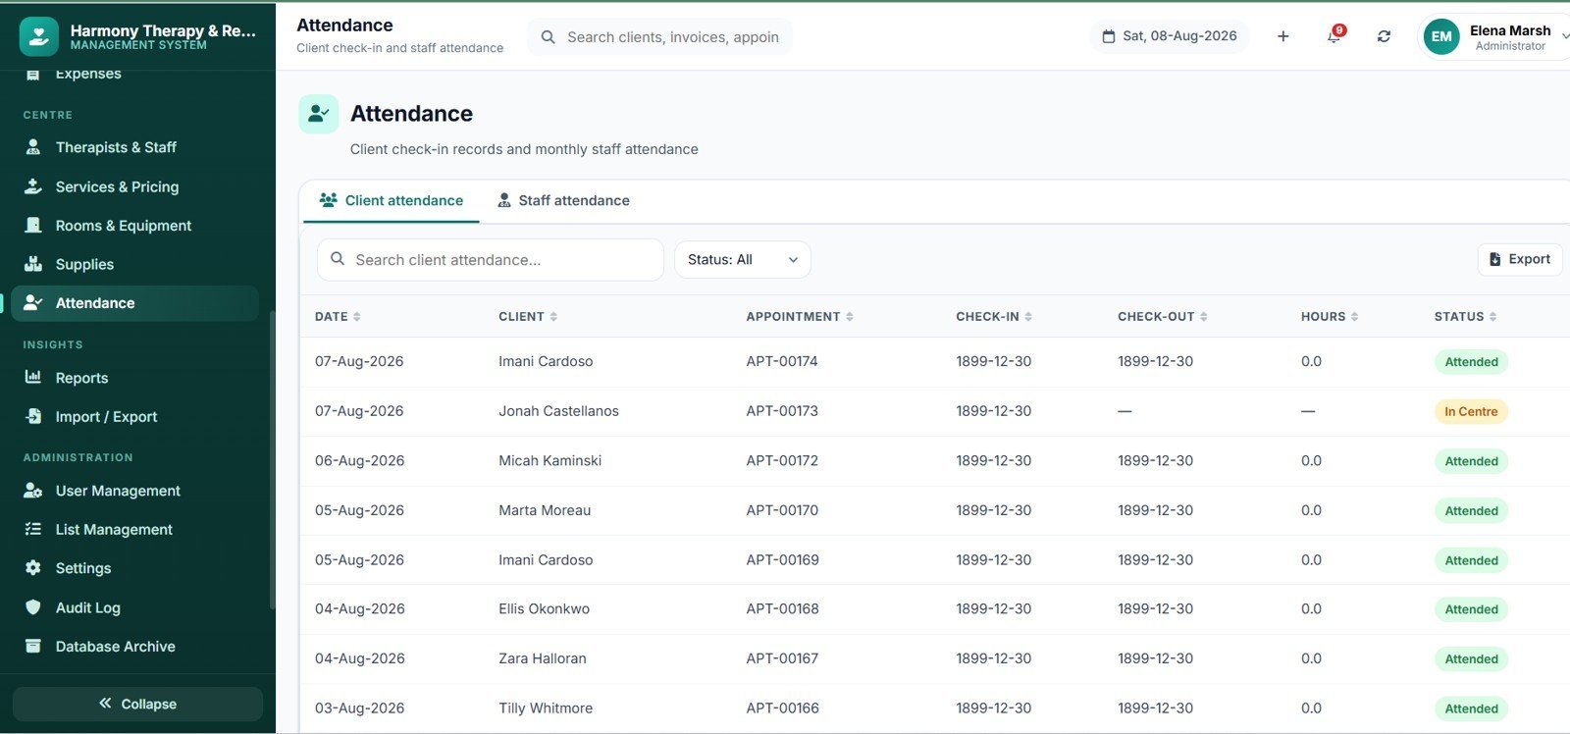
Task: Click the notifications bell icon
Action: click(x=1334, y=36)
